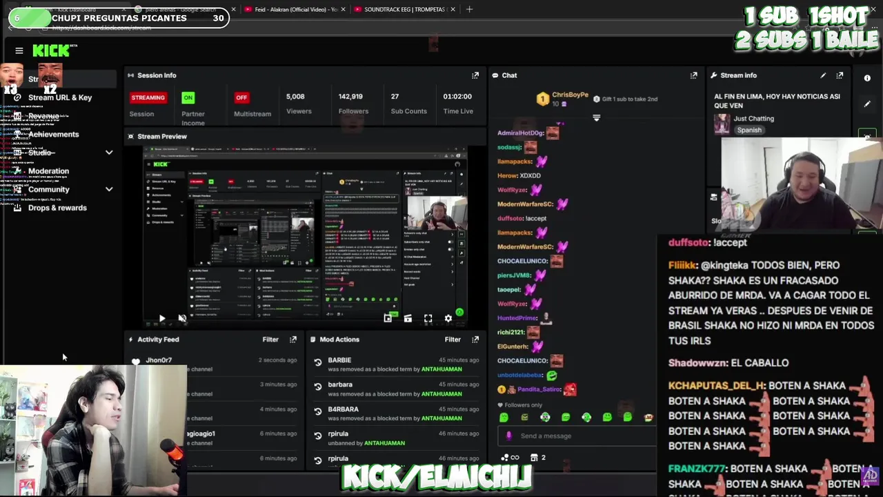Open channel points infinity icon below chat
The height and width of the screenshot is (497, 883).
(511, 458)
